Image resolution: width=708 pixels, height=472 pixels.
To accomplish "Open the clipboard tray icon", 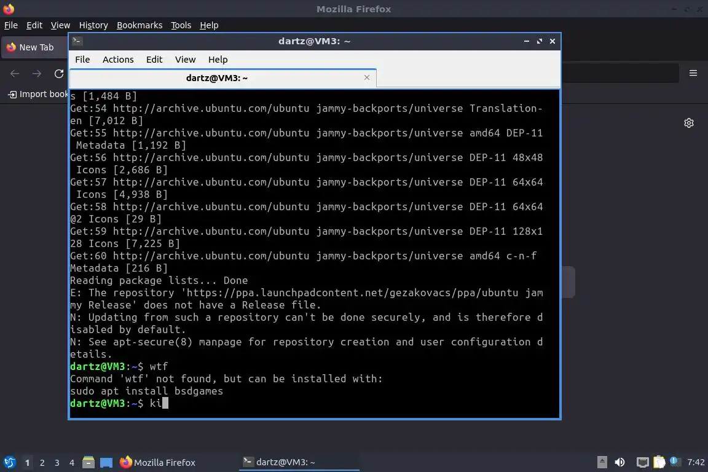I will tap(659, 462).
